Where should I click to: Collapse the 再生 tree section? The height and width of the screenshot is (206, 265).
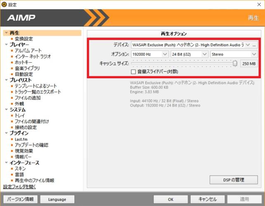[7, 33]
